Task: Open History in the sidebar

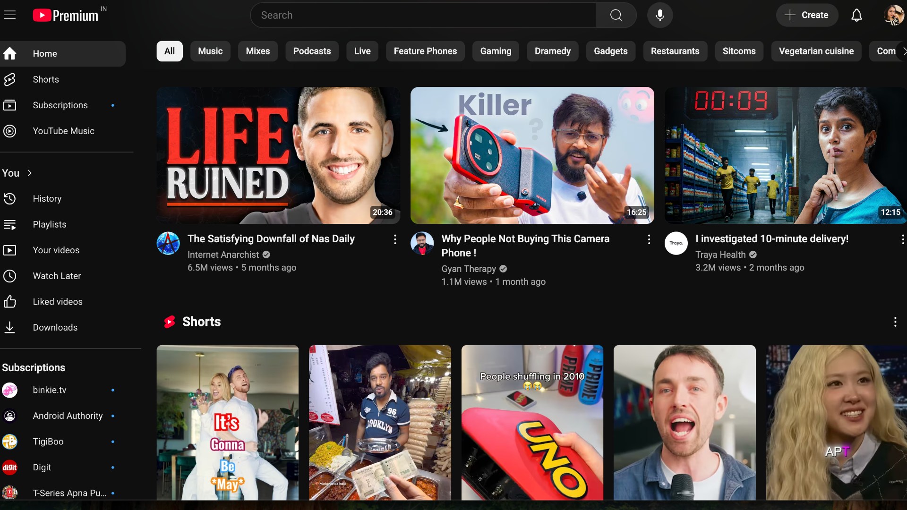Action: coord(47,199)
